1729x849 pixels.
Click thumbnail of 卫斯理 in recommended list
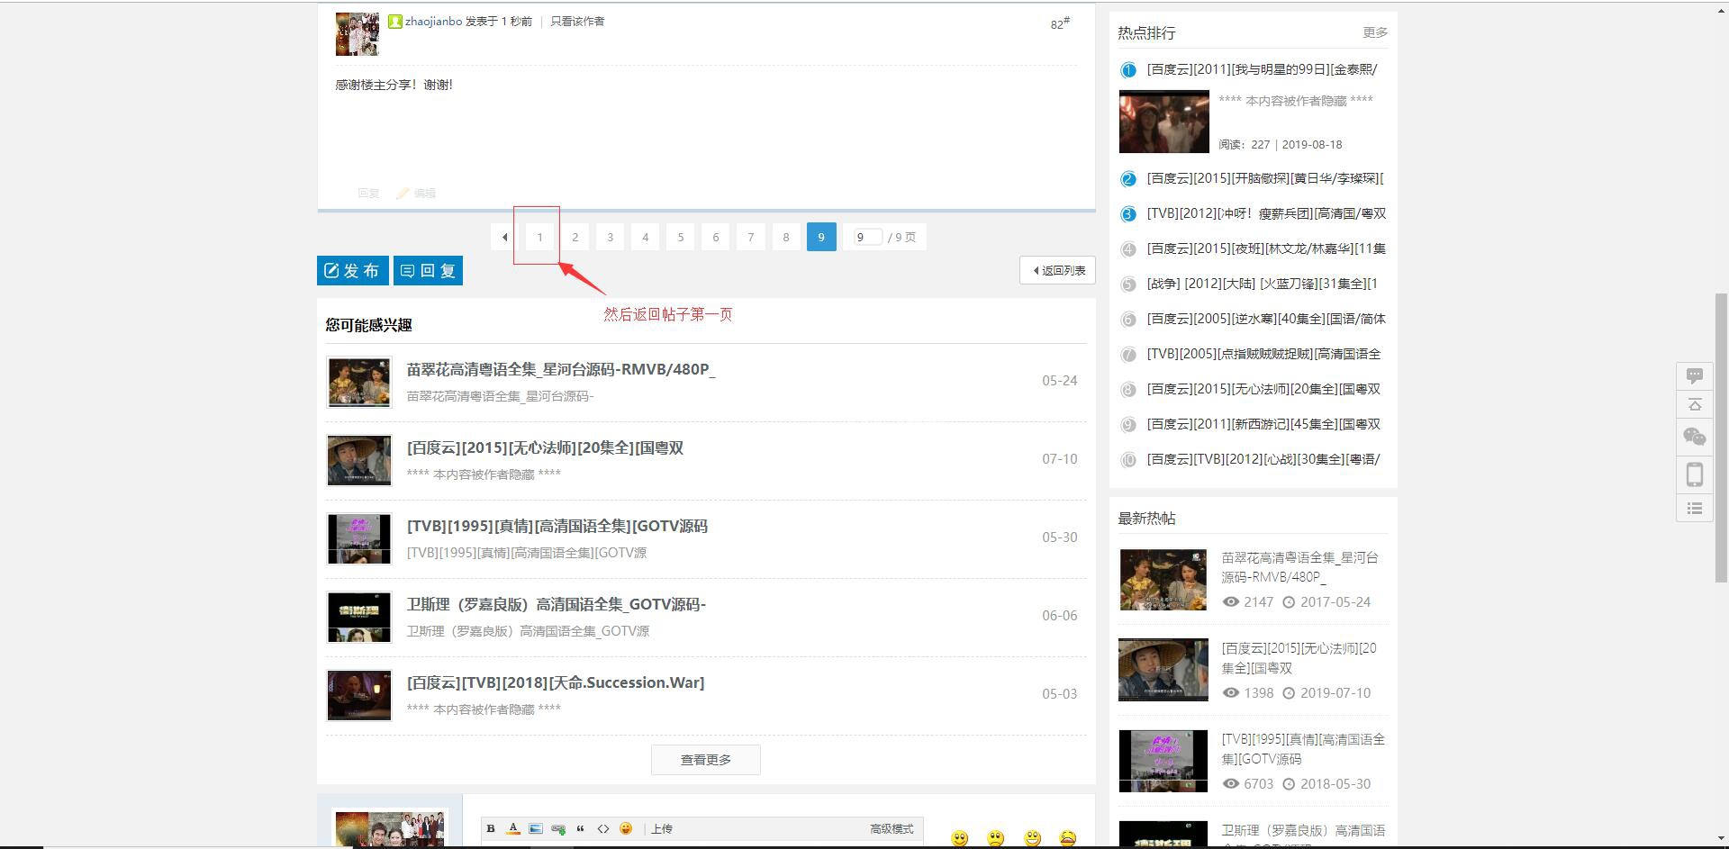pos(359,617)
